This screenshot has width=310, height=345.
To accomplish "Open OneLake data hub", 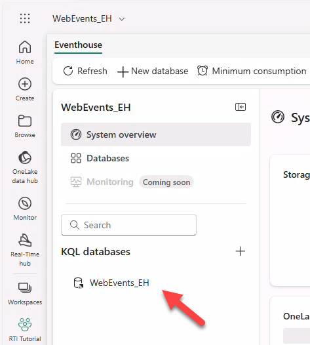I will click(x=25, y=167).
